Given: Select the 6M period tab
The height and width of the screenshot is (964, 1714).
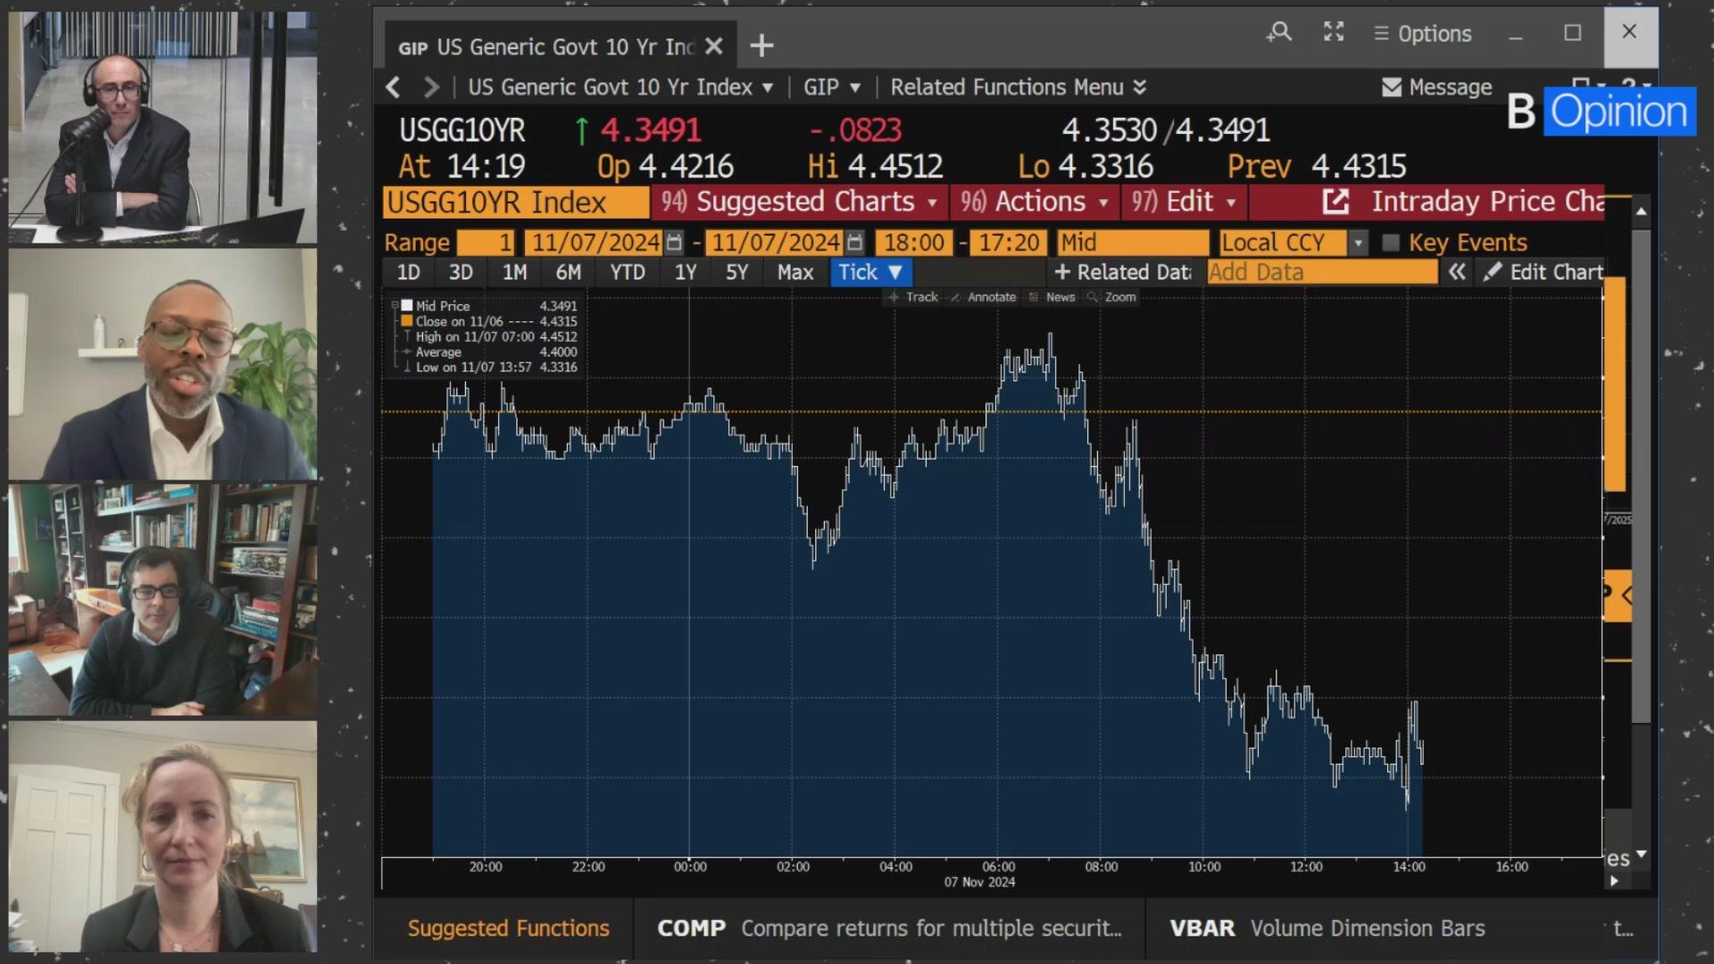Looking at the screenshot, I should click(x=569, y=272).
